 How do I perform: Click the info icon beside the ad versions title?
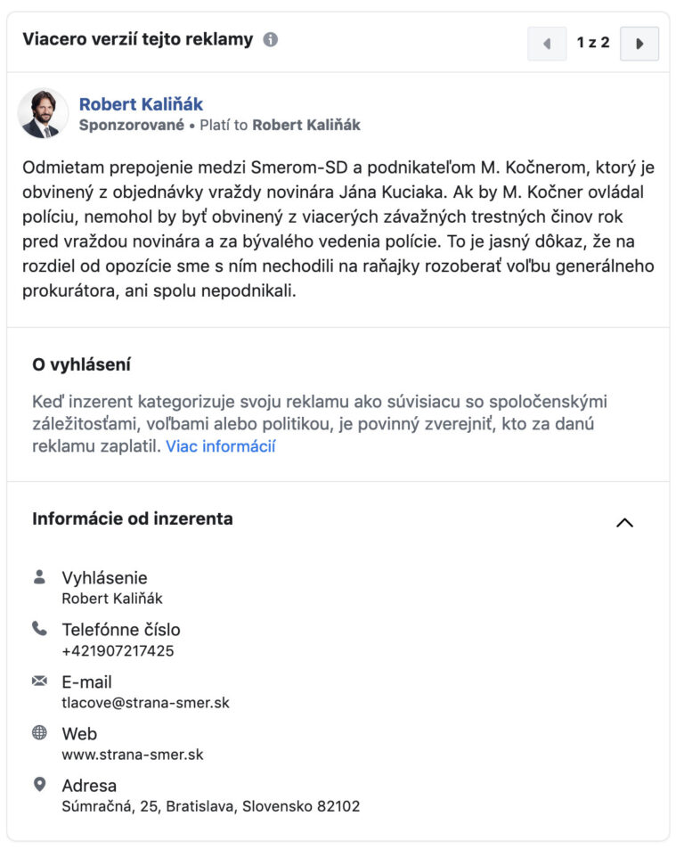(271, 40)
